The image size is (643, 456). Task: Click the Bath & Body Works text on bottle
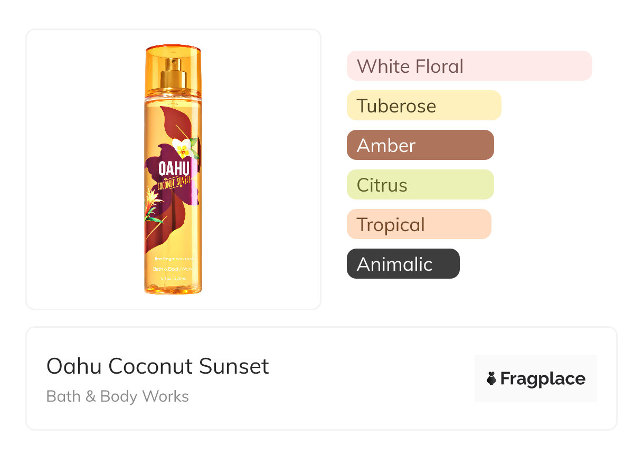pos(173,269)
